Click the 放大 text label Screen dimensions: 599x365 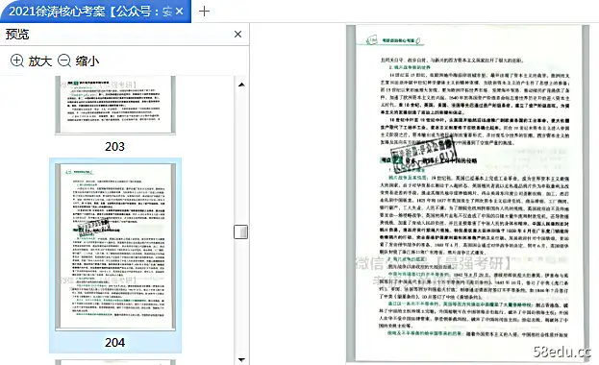[x=40, y=61]
